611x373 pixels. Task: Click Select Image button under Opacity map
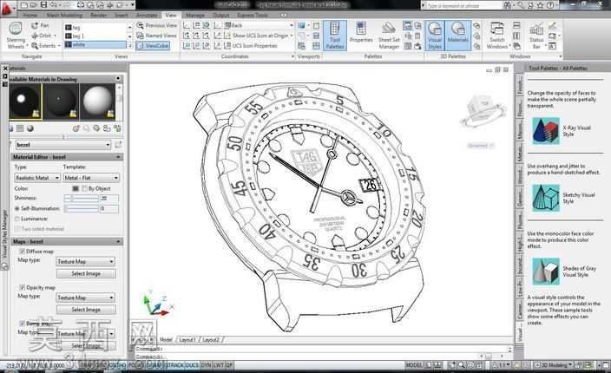(x=86, y=310)
